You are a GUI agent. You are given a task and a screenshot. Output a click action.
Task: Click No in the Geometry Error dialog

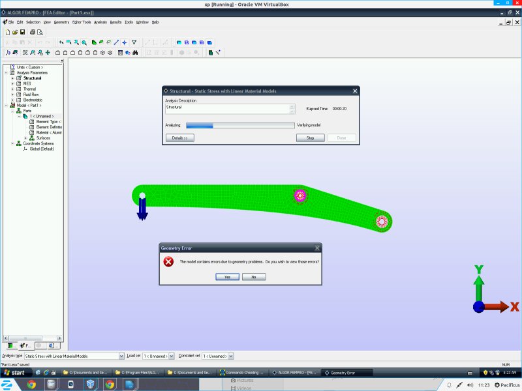pos(254,277)
